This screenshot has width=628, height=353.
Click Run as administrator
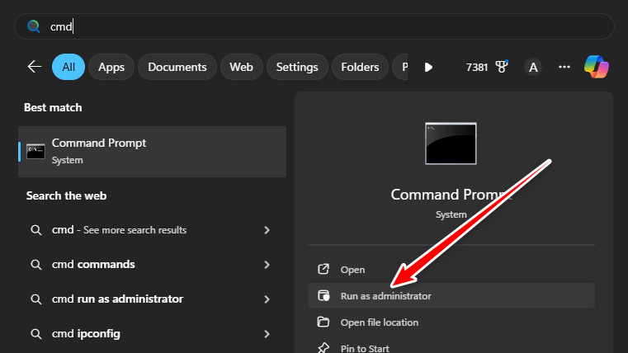click(x=385, y=295)
